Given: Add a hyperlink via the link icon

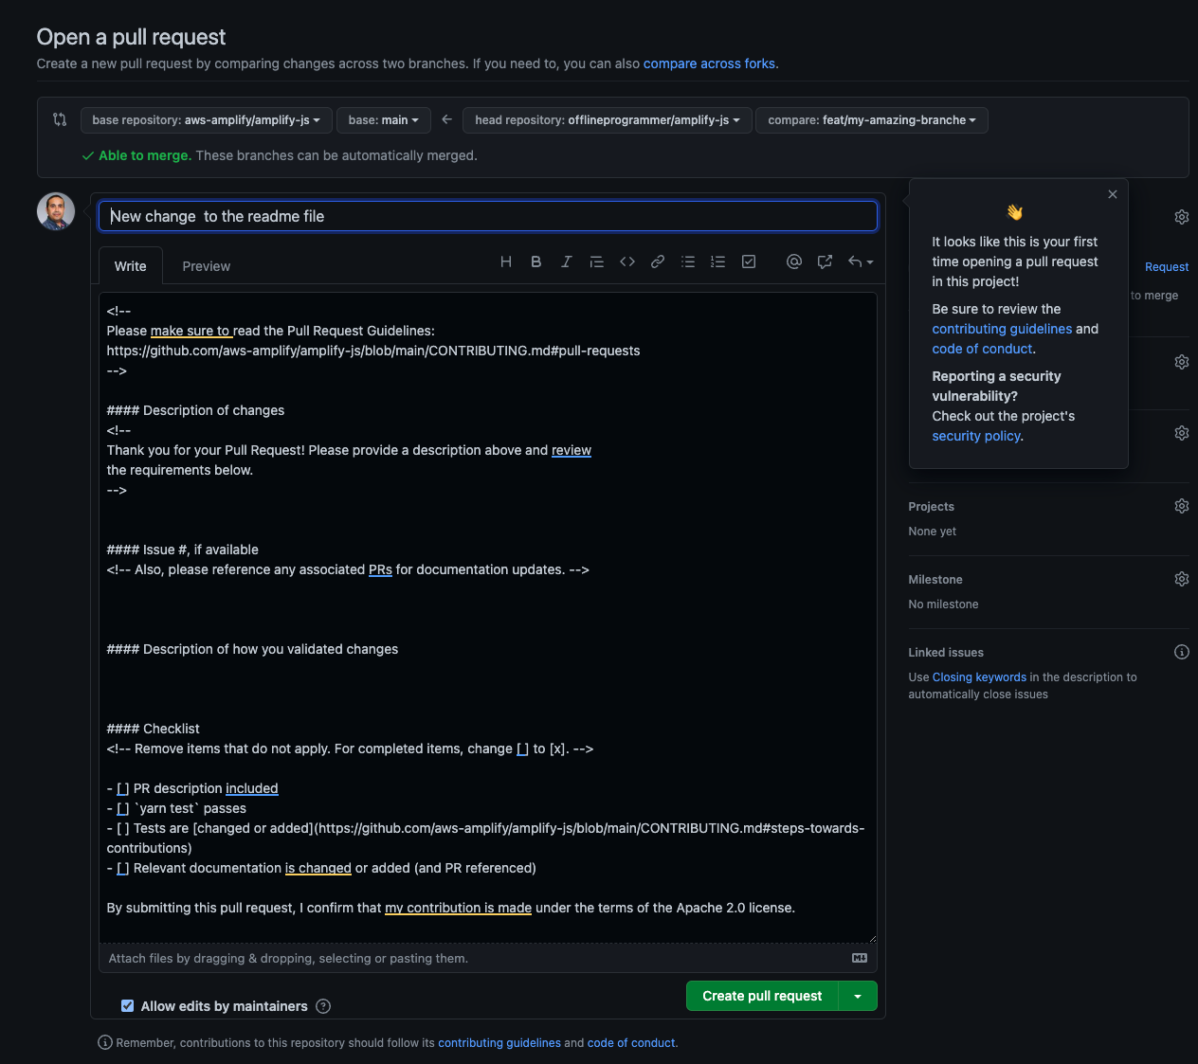Looking at the screenshot, I should [658, 261].
